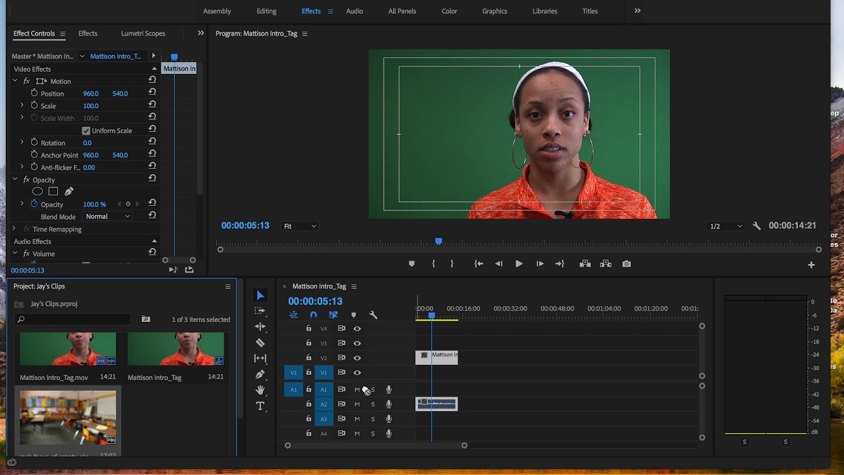Select the classroom clip thumbnail

68,417
